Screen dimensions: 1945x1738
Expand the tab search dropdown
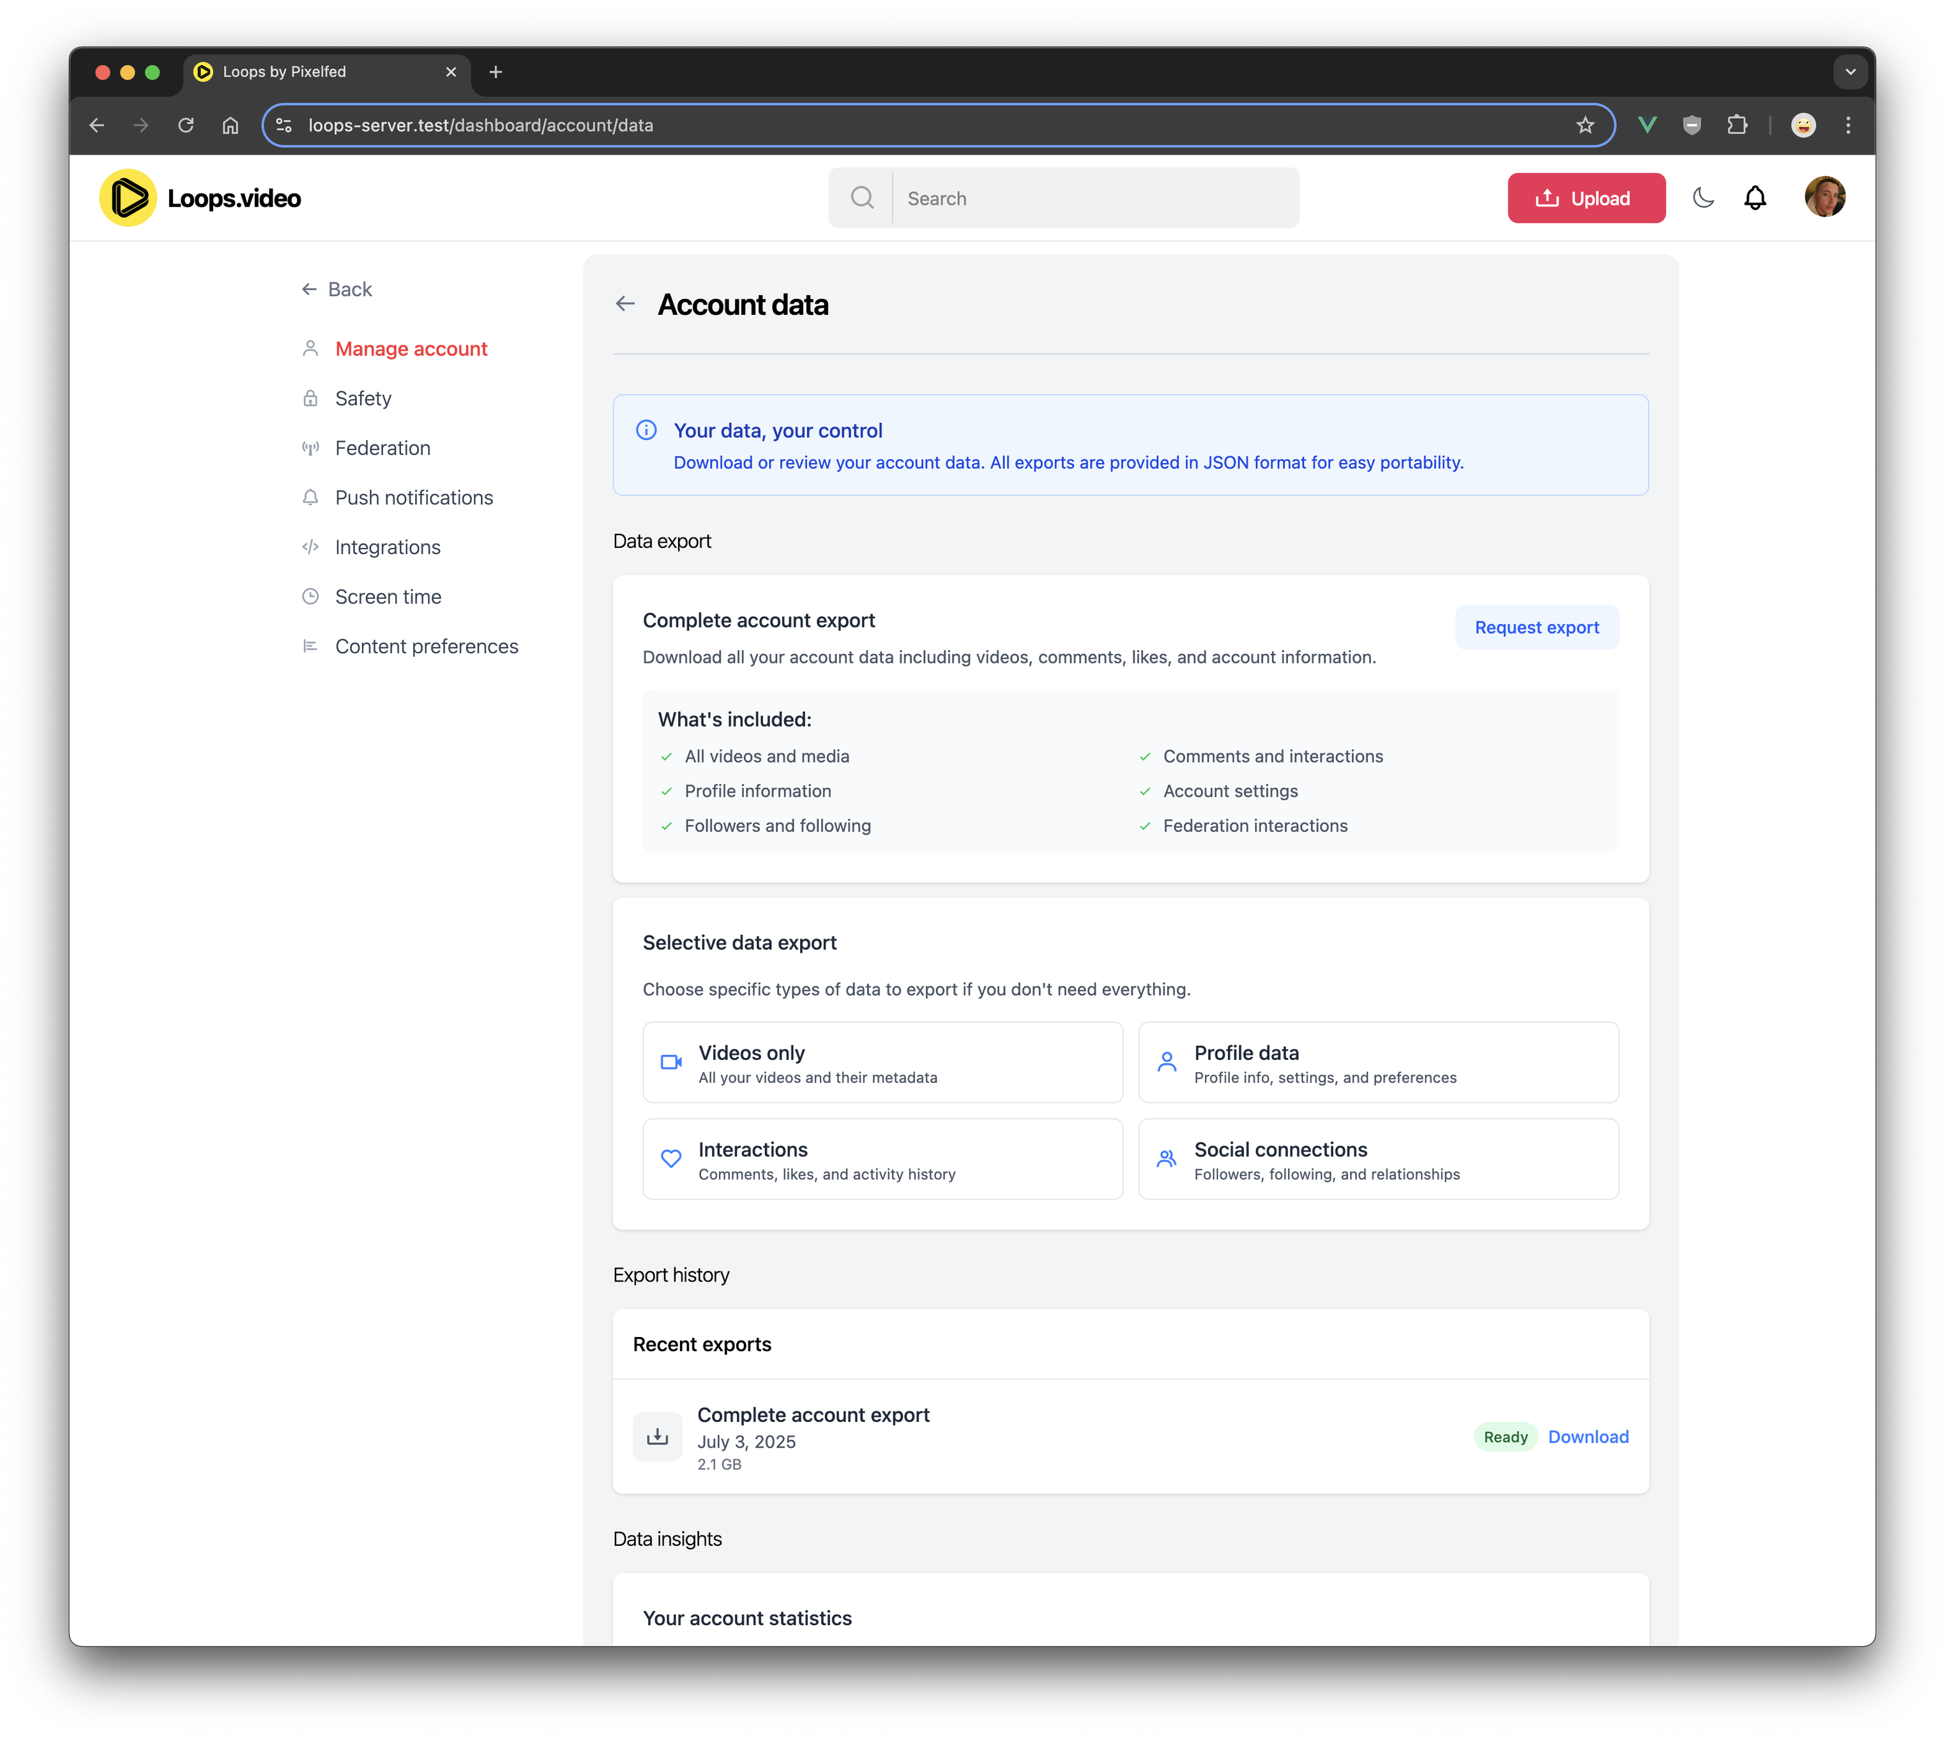pyautogui.click(x=1850, y=72)
